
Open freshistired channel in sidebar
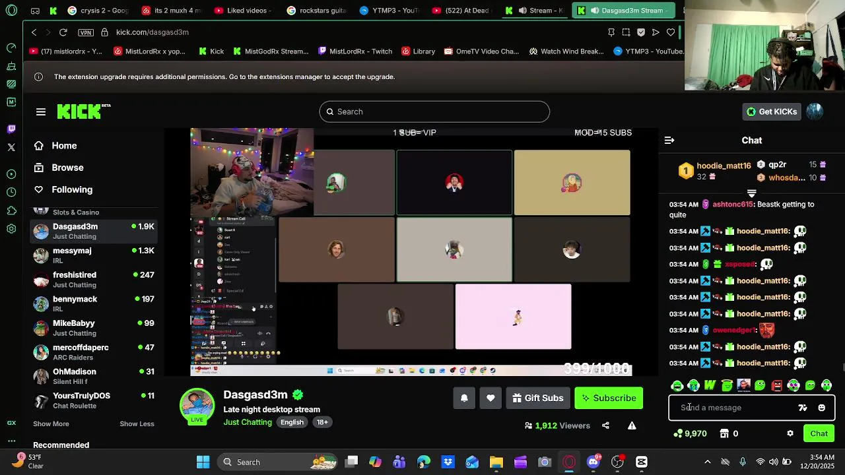(x=94, y=280)
